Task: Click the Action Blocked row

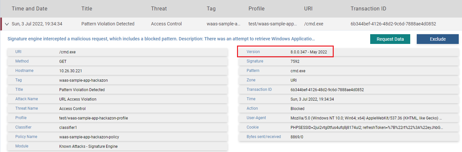Action: coord(297,108)
